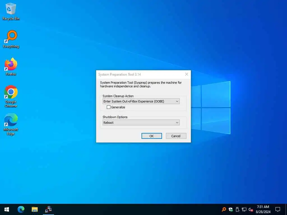The width and height of the screenshot is (287, 215).
Task: Click Cancel in the Sysprep dialog
Action: coord(176,136)
